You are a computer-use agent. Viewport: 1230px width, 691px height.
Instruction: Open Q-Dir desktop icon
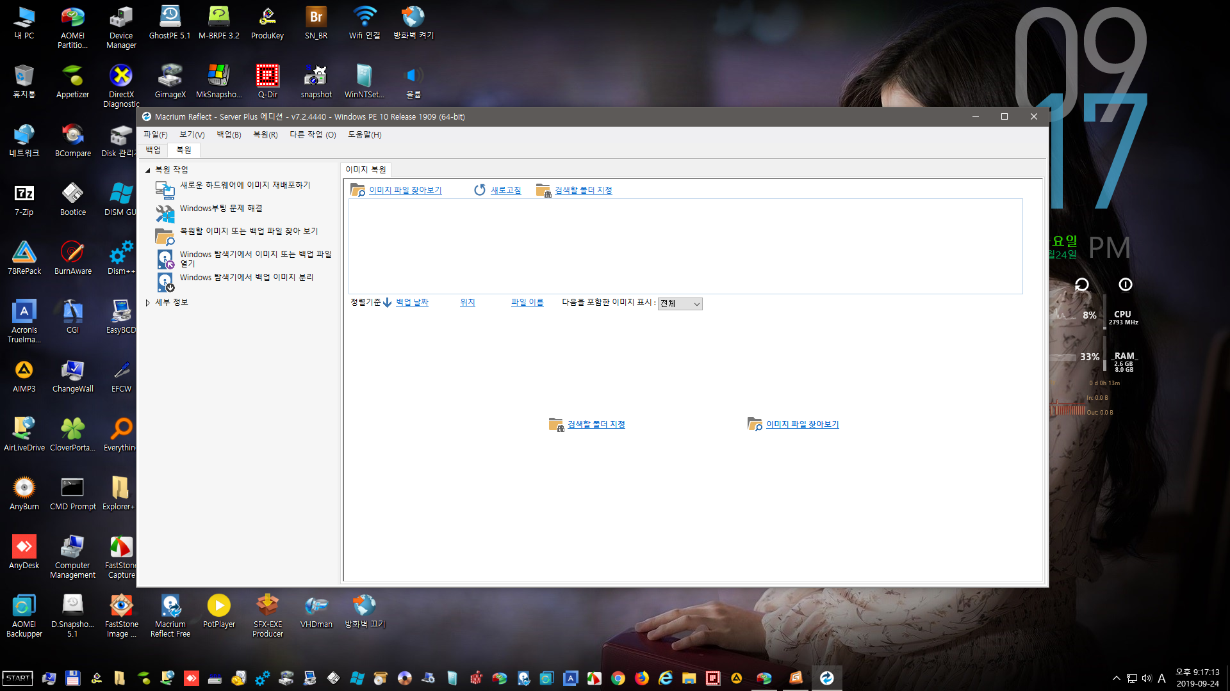click(267, 81)
